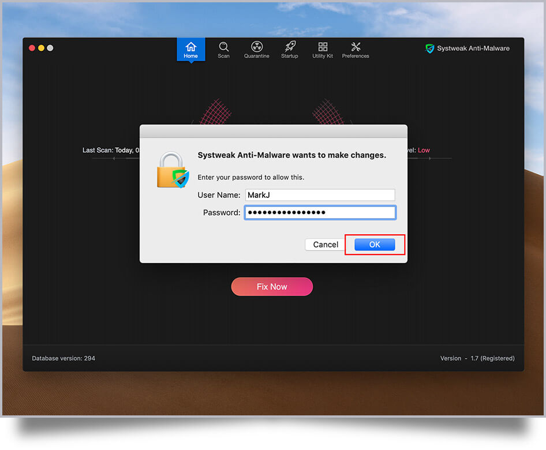
Task: Open the Utility Kit section
Action: pos(323,50)
